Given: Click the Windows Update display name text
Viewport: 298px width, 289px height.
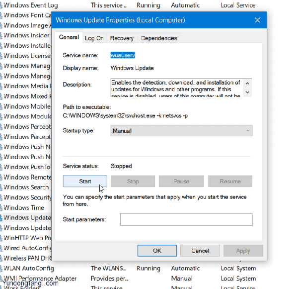Looking at the screenshot, I should click(x=132, y=68).
